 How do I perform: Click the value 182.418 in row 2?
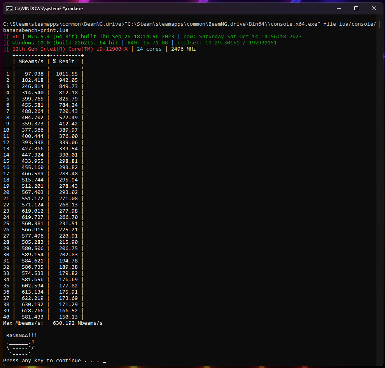(x=33, y=80)
